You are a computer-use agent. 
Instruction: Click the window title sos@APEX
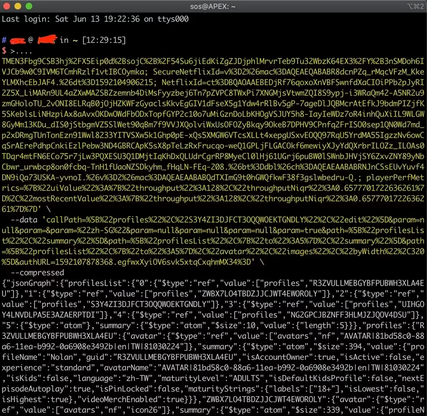[213, 6]
